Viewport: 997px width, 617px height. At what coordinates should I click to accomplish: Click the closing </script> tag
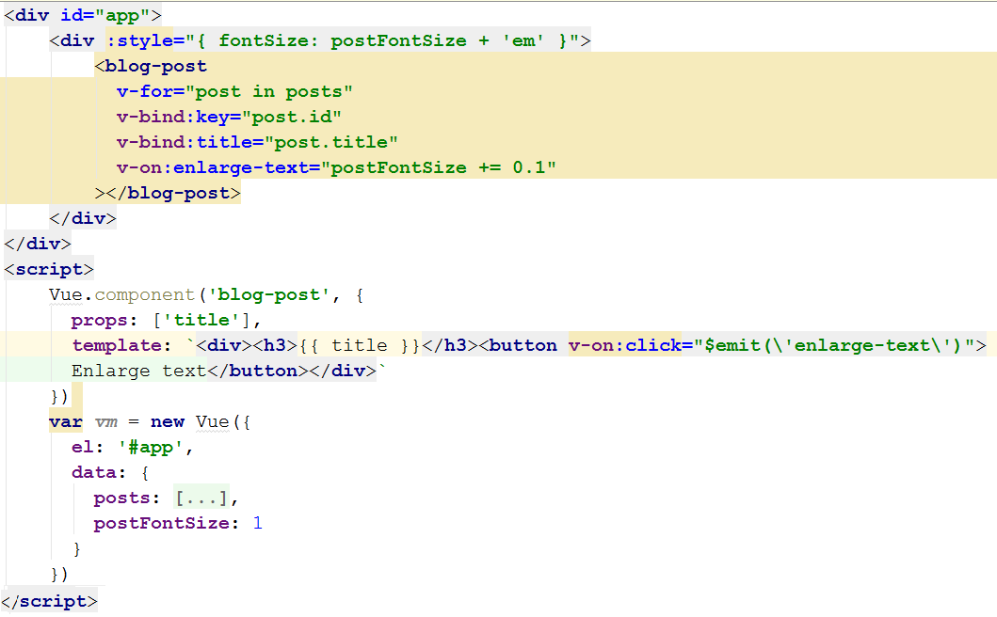(x=49, y=601)
